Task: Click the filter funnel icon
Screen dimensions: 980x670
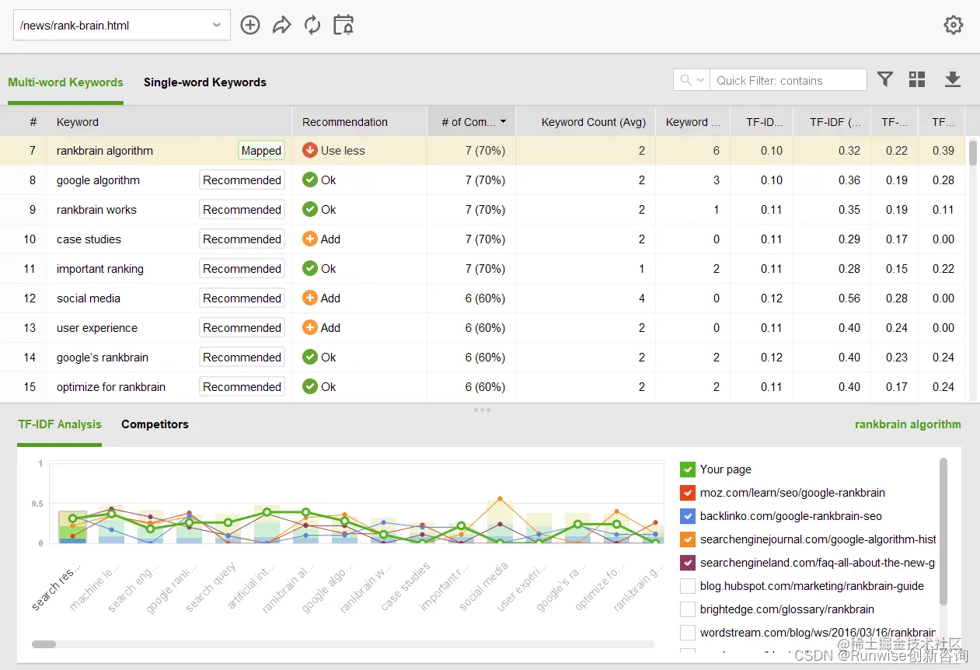Action: 885,79
